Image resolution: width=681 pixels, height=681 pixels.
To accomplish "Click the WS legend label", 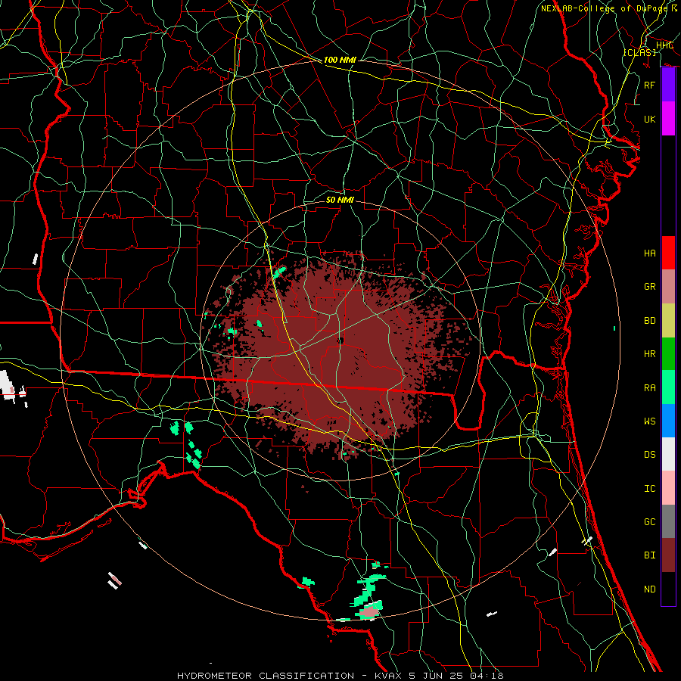I will (x=649, y=421).
